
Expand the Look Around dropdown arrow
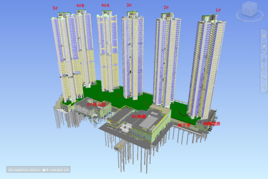264,73
